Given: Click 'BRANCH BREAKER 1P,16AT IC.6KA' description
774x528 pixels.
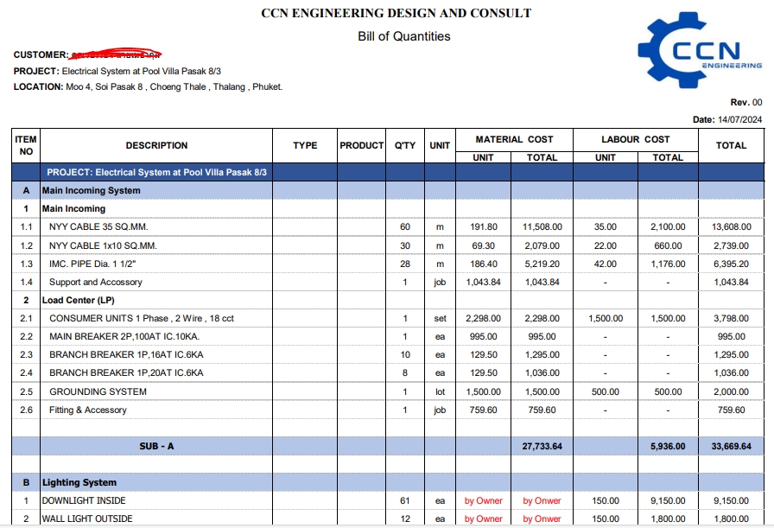Looking at the screenshot, I should pyautogui.click(x=126, y=355).
